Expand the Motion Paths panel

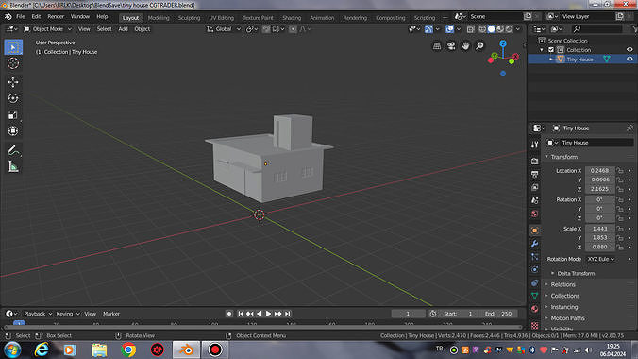(567, 318)
